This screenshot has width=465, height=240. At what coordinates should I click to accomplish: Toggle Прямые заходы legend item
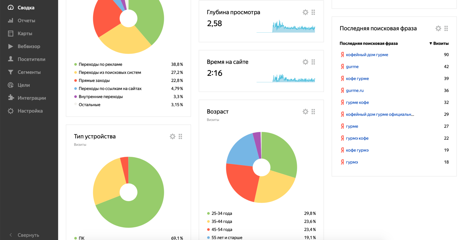point(94,80)
